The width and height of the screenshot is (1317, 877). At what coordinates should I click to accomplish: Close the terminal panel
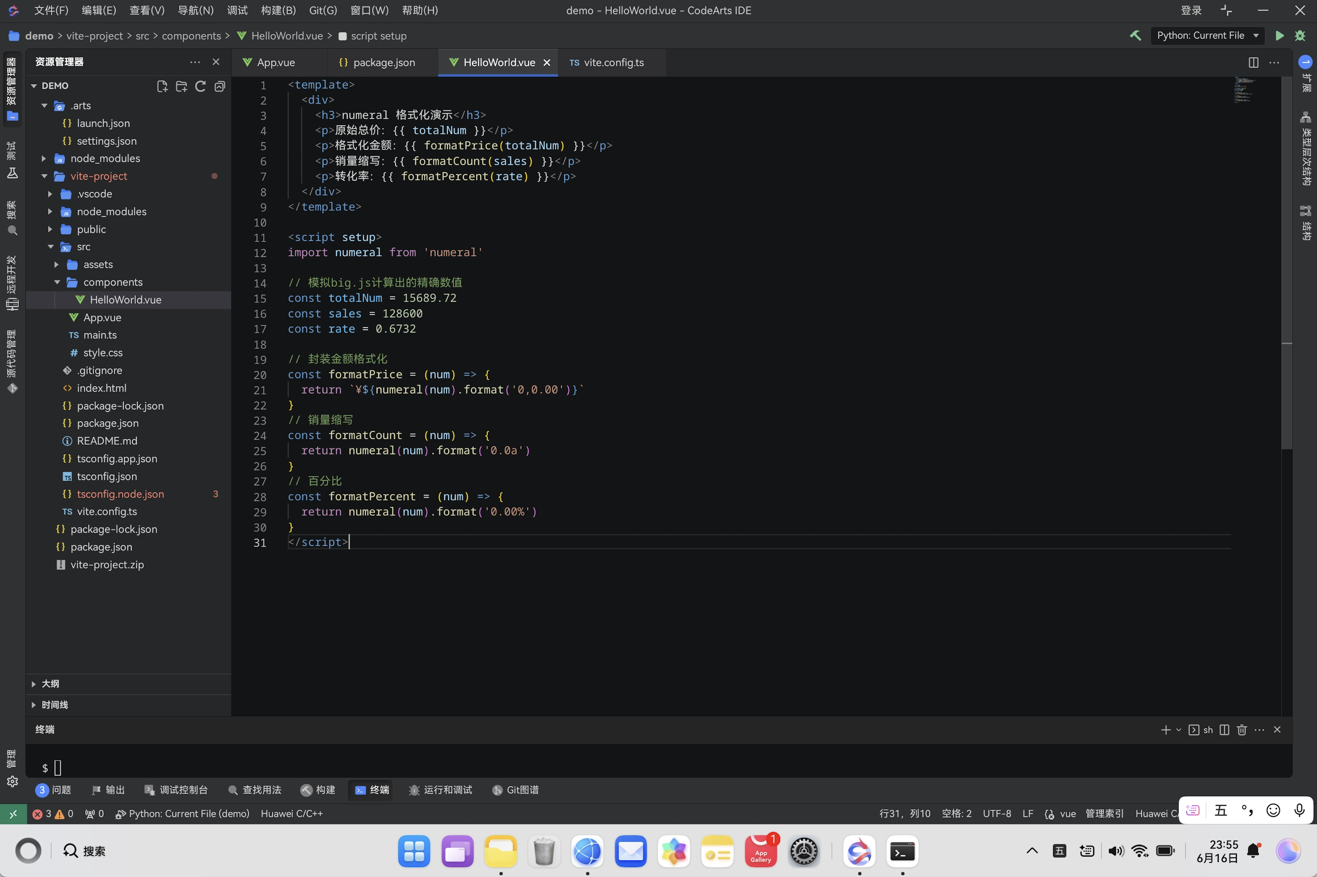tap(1277, 730)
